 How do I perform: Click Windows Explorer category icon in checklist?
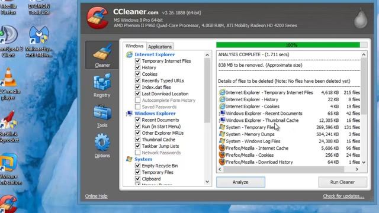[x=129, y=113]
